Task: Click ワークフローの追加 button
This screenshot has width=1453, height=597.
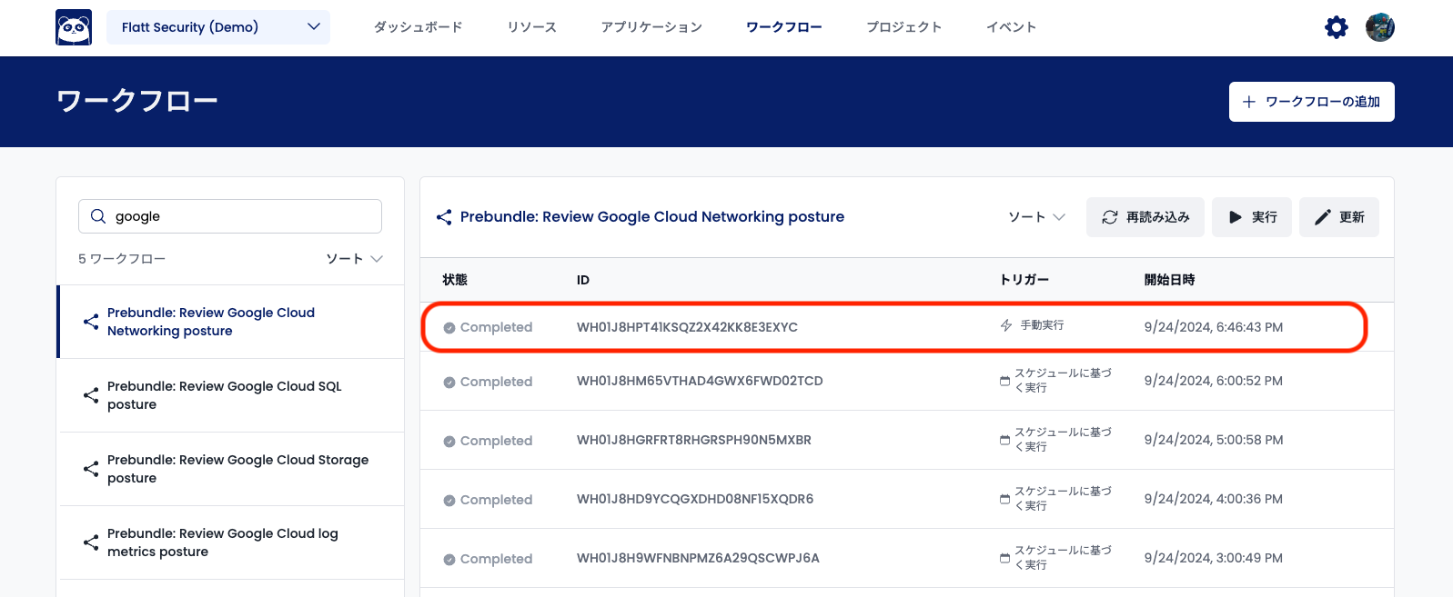Action: tap(1312, 102)
